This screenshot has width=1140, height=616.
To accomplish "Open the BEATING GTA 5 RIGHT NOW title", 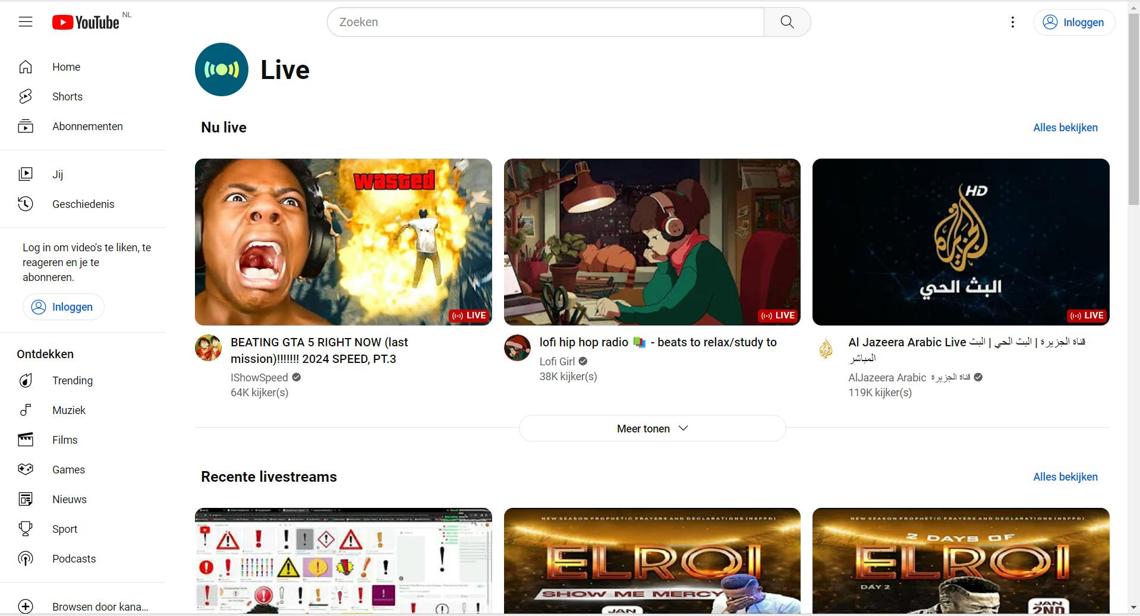I will [x=319, y=350].
